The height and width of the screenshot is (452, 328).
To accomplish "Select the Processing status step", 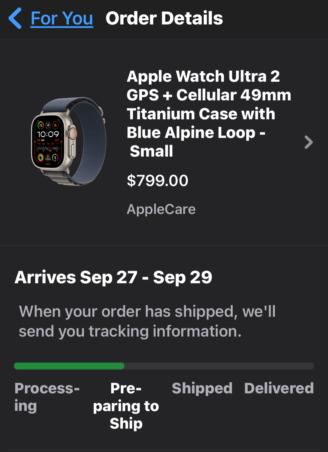I will 47,397.
